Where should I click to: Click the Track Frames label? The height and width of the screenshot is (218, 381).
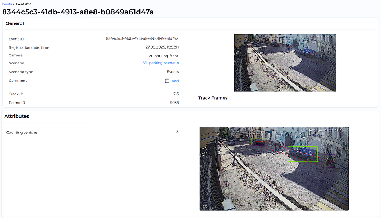click(x=213, y=98)
